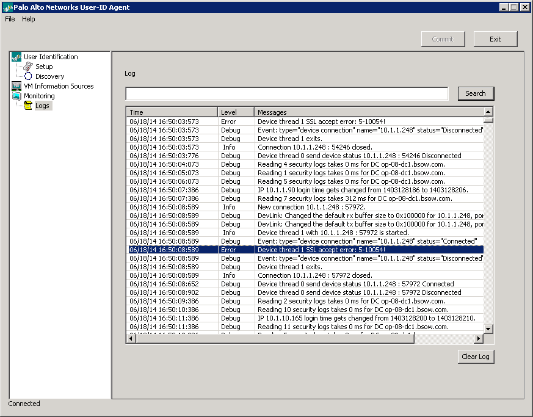
Task: Click the Clear Log button
Action: coord(476,357)
